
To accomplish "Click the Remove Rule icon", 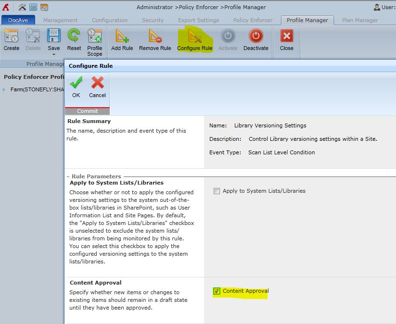I will point(155,37).
